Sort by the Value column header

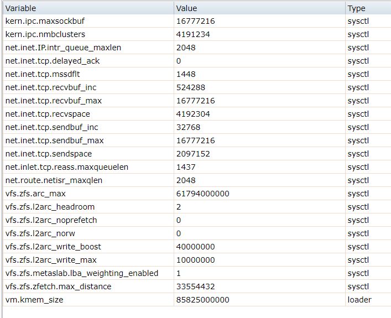[259, 8]
